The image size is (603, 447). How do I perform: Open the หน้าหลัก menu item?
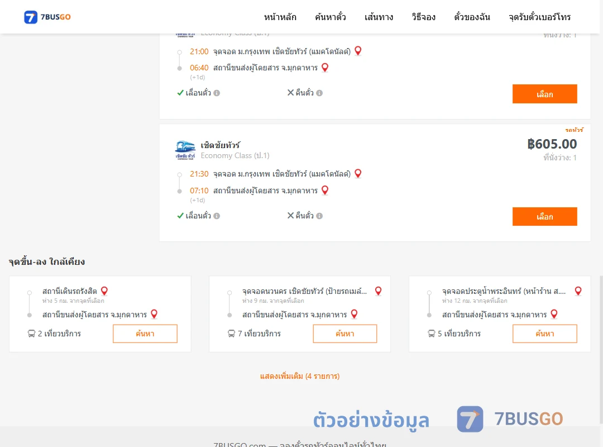pyautogui.click(x=280, y=17)
